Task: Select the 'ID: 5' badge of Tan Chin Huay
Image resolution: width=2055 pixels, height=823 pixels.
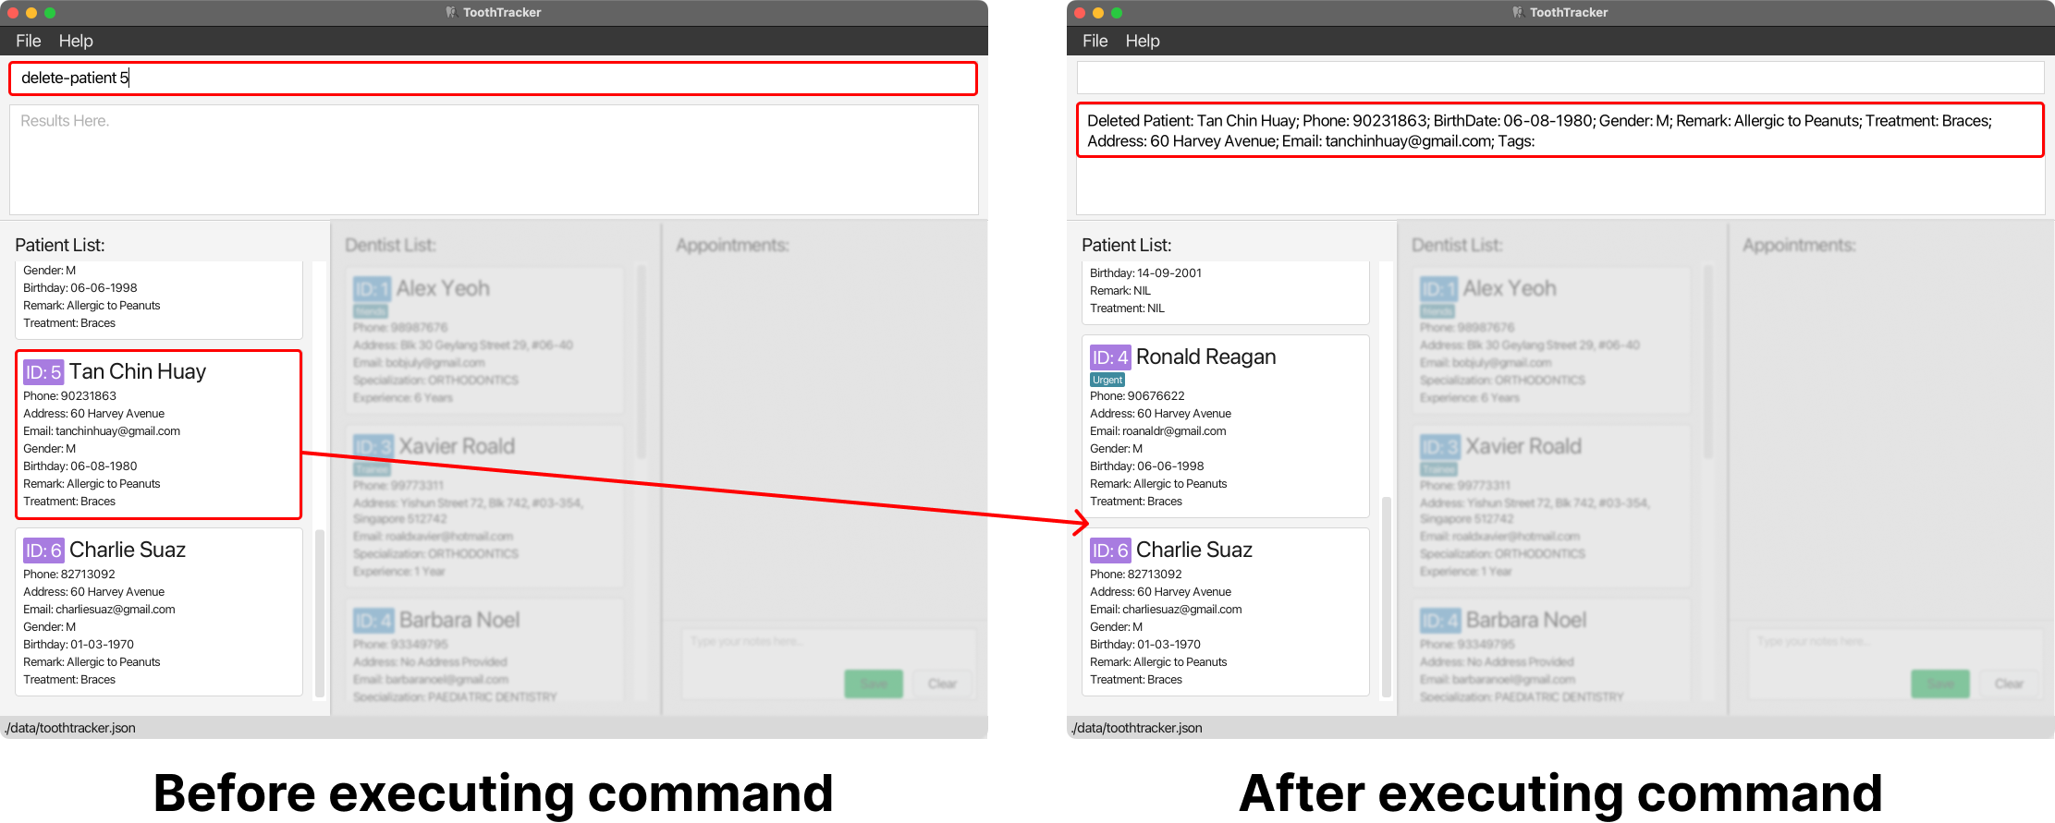Action: (x=43, y=372)
